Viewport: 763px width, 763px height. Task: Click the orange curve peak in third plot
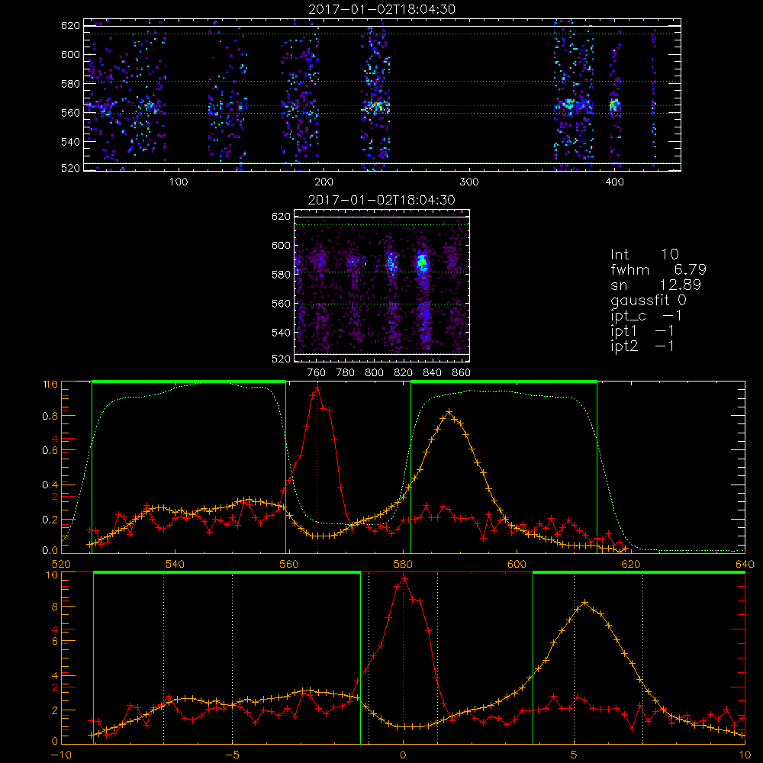click(449, 412)
